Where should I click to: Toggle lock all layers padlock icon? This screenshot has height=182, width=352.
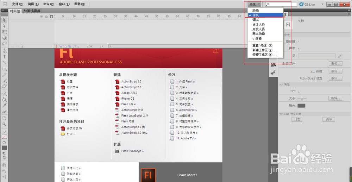(46, 17)
